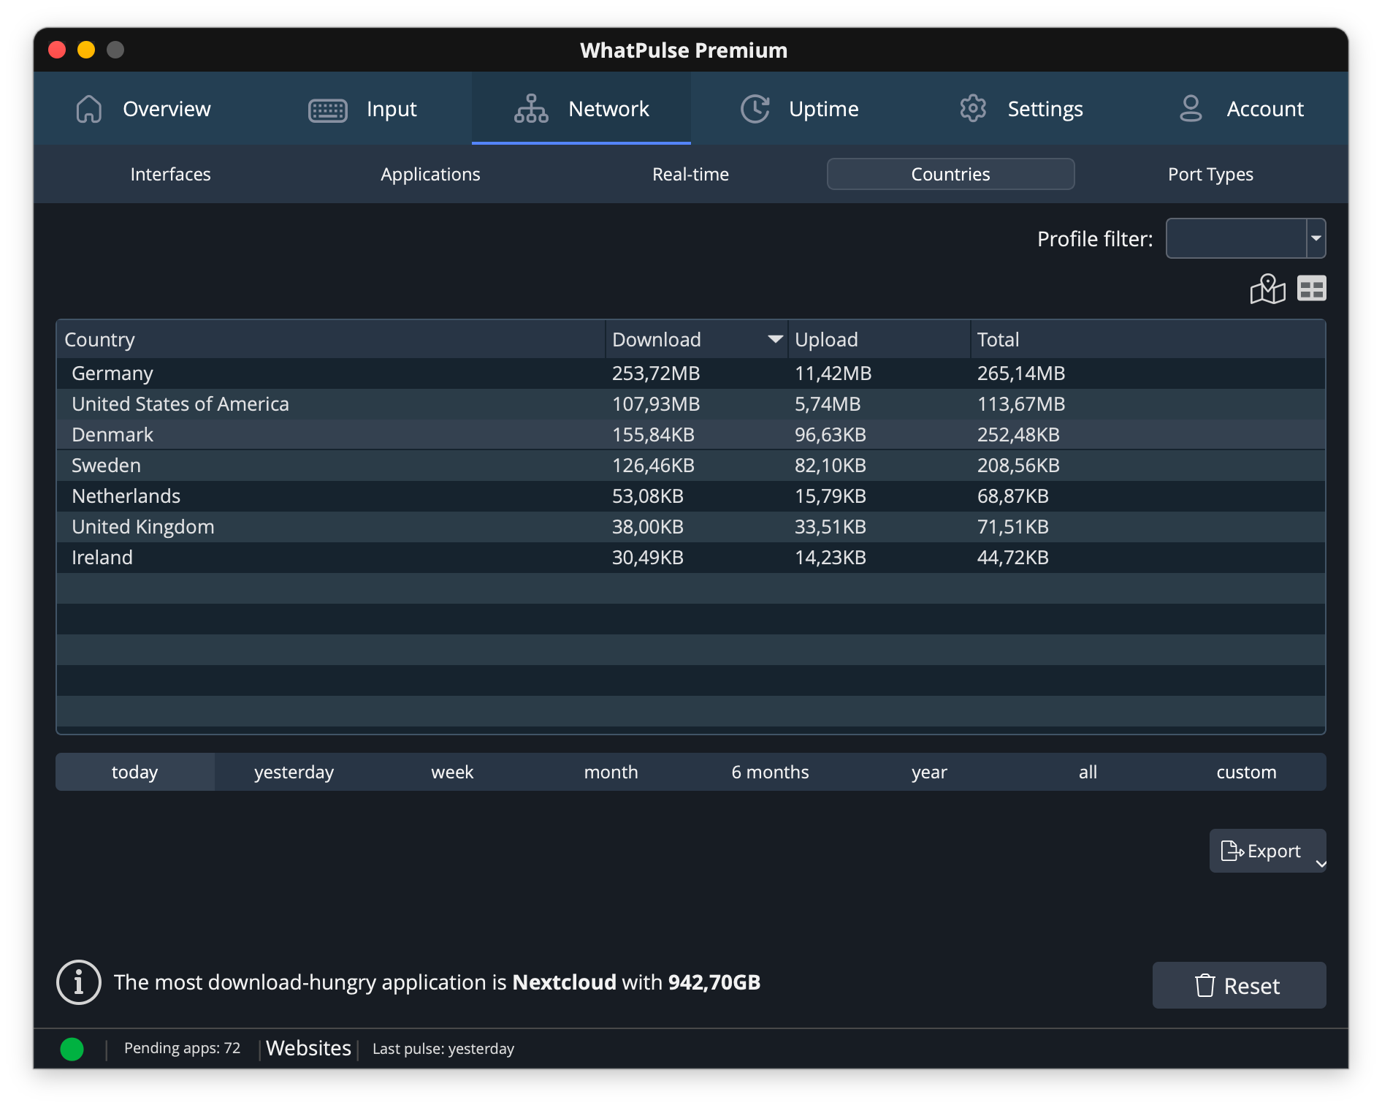The height and width of the screenshot is (1108, 1382).
Task: Open the Uptime clock tab
Action: [x=800, y=109]
